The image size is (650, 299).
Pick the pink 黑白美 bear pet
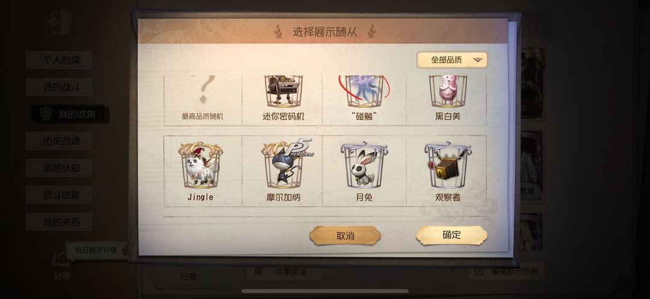click(448, 91)
